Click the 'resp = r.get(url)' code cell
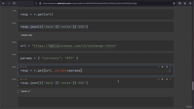The image size is (194, 109). pyautogui.click(x=96, y=14)
